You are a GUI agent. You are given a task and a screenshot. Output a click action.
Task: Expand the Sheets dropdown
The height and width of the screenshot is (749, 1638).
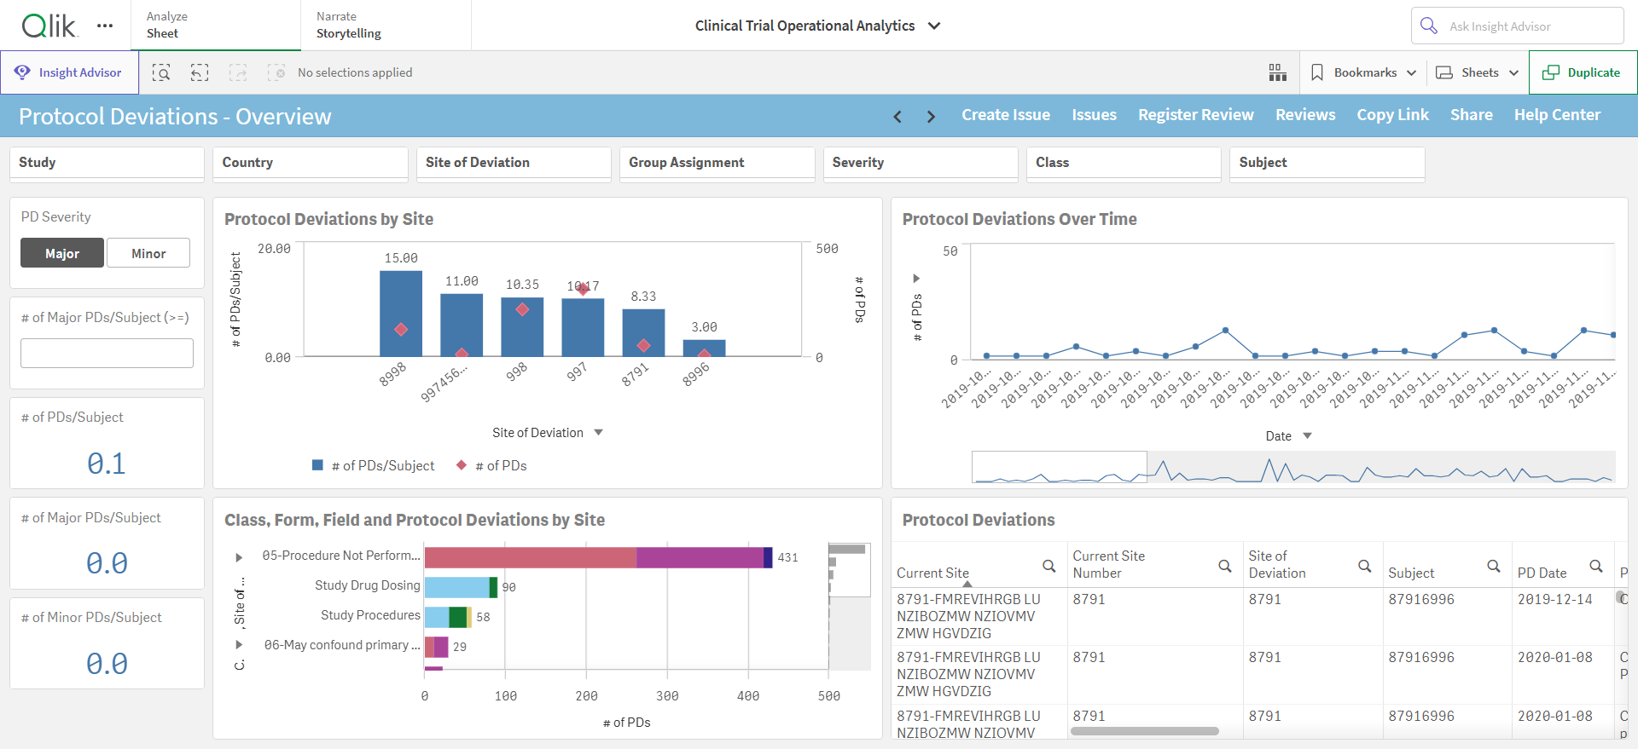1478,72
